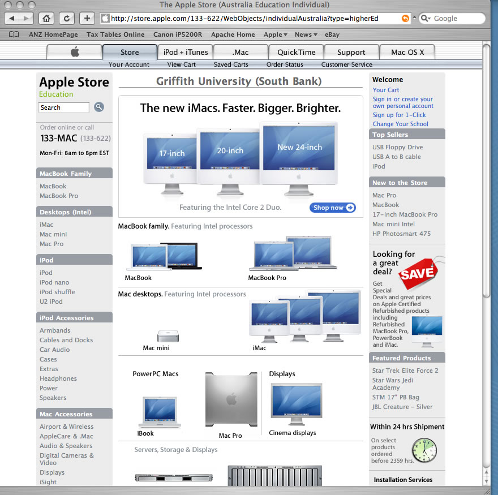Switch to the iPod + iTunes tab
The width and height of the screenshot is (498, 495).
(x=186, y=52)
